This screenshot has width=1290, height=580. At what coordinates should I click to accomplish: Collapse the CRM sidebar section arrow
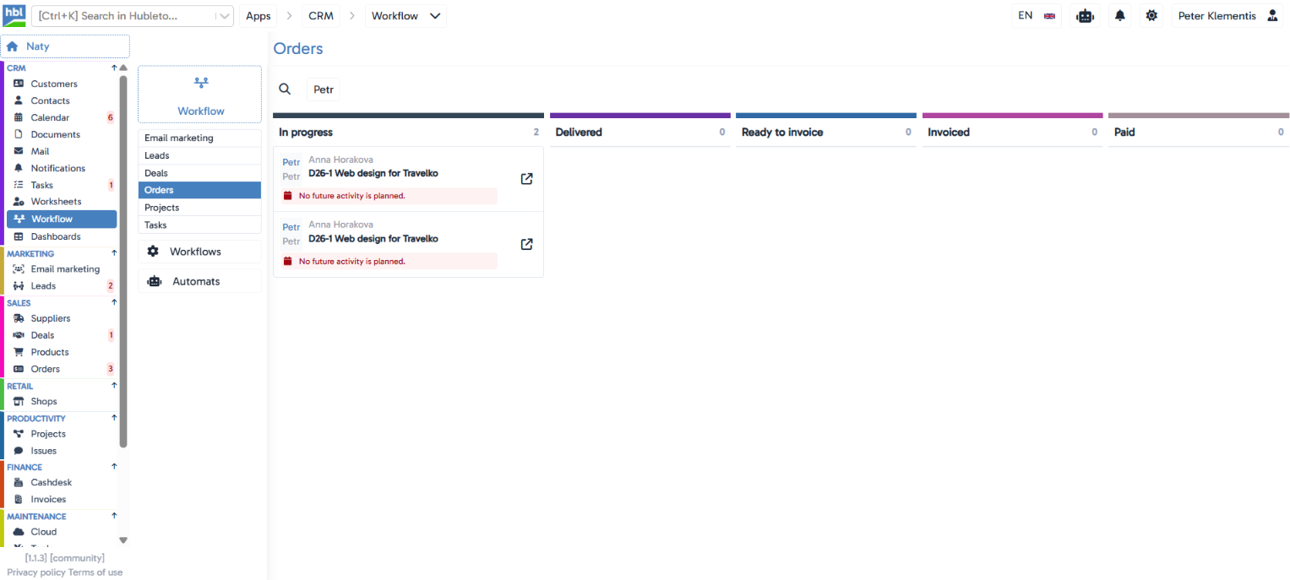coord(114,68)
